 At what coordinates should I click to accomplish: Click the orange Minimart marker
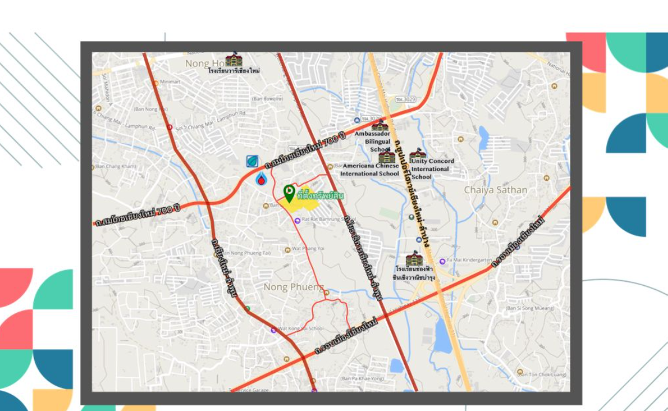pyautogui.click(x=156, y=83)
